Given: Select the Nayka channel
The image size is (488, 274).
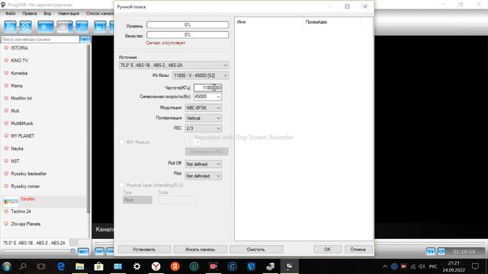Looking at the screenshot, I should 17,148.
